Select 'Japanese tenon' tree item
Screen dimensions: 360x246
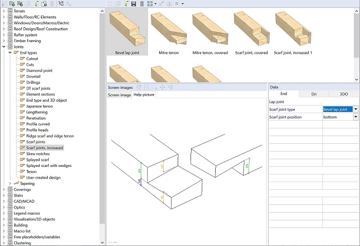pos(40,106)
